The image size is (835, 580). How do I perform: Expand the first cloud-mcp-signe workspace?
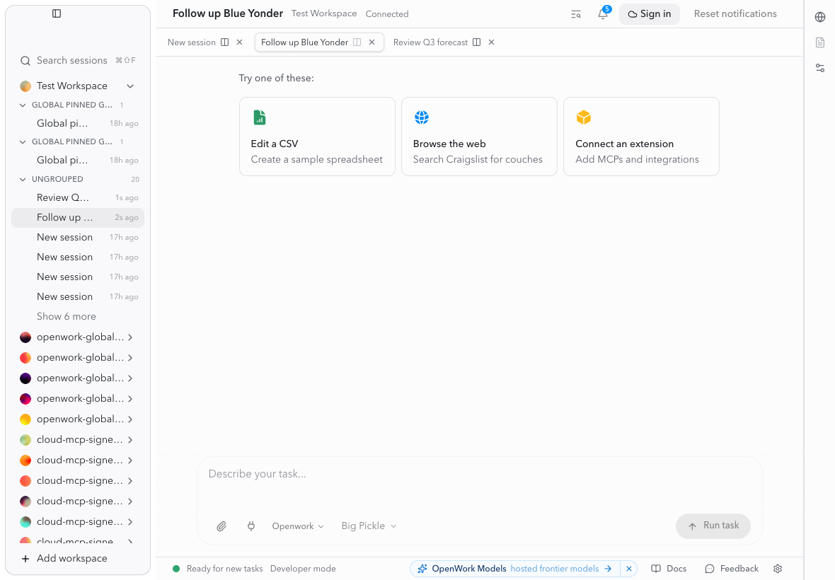coord(130,440)
